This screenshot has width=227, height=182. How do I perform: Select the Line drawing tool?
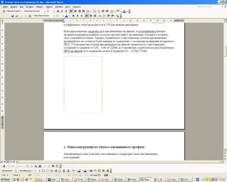(x=35, y=171)
